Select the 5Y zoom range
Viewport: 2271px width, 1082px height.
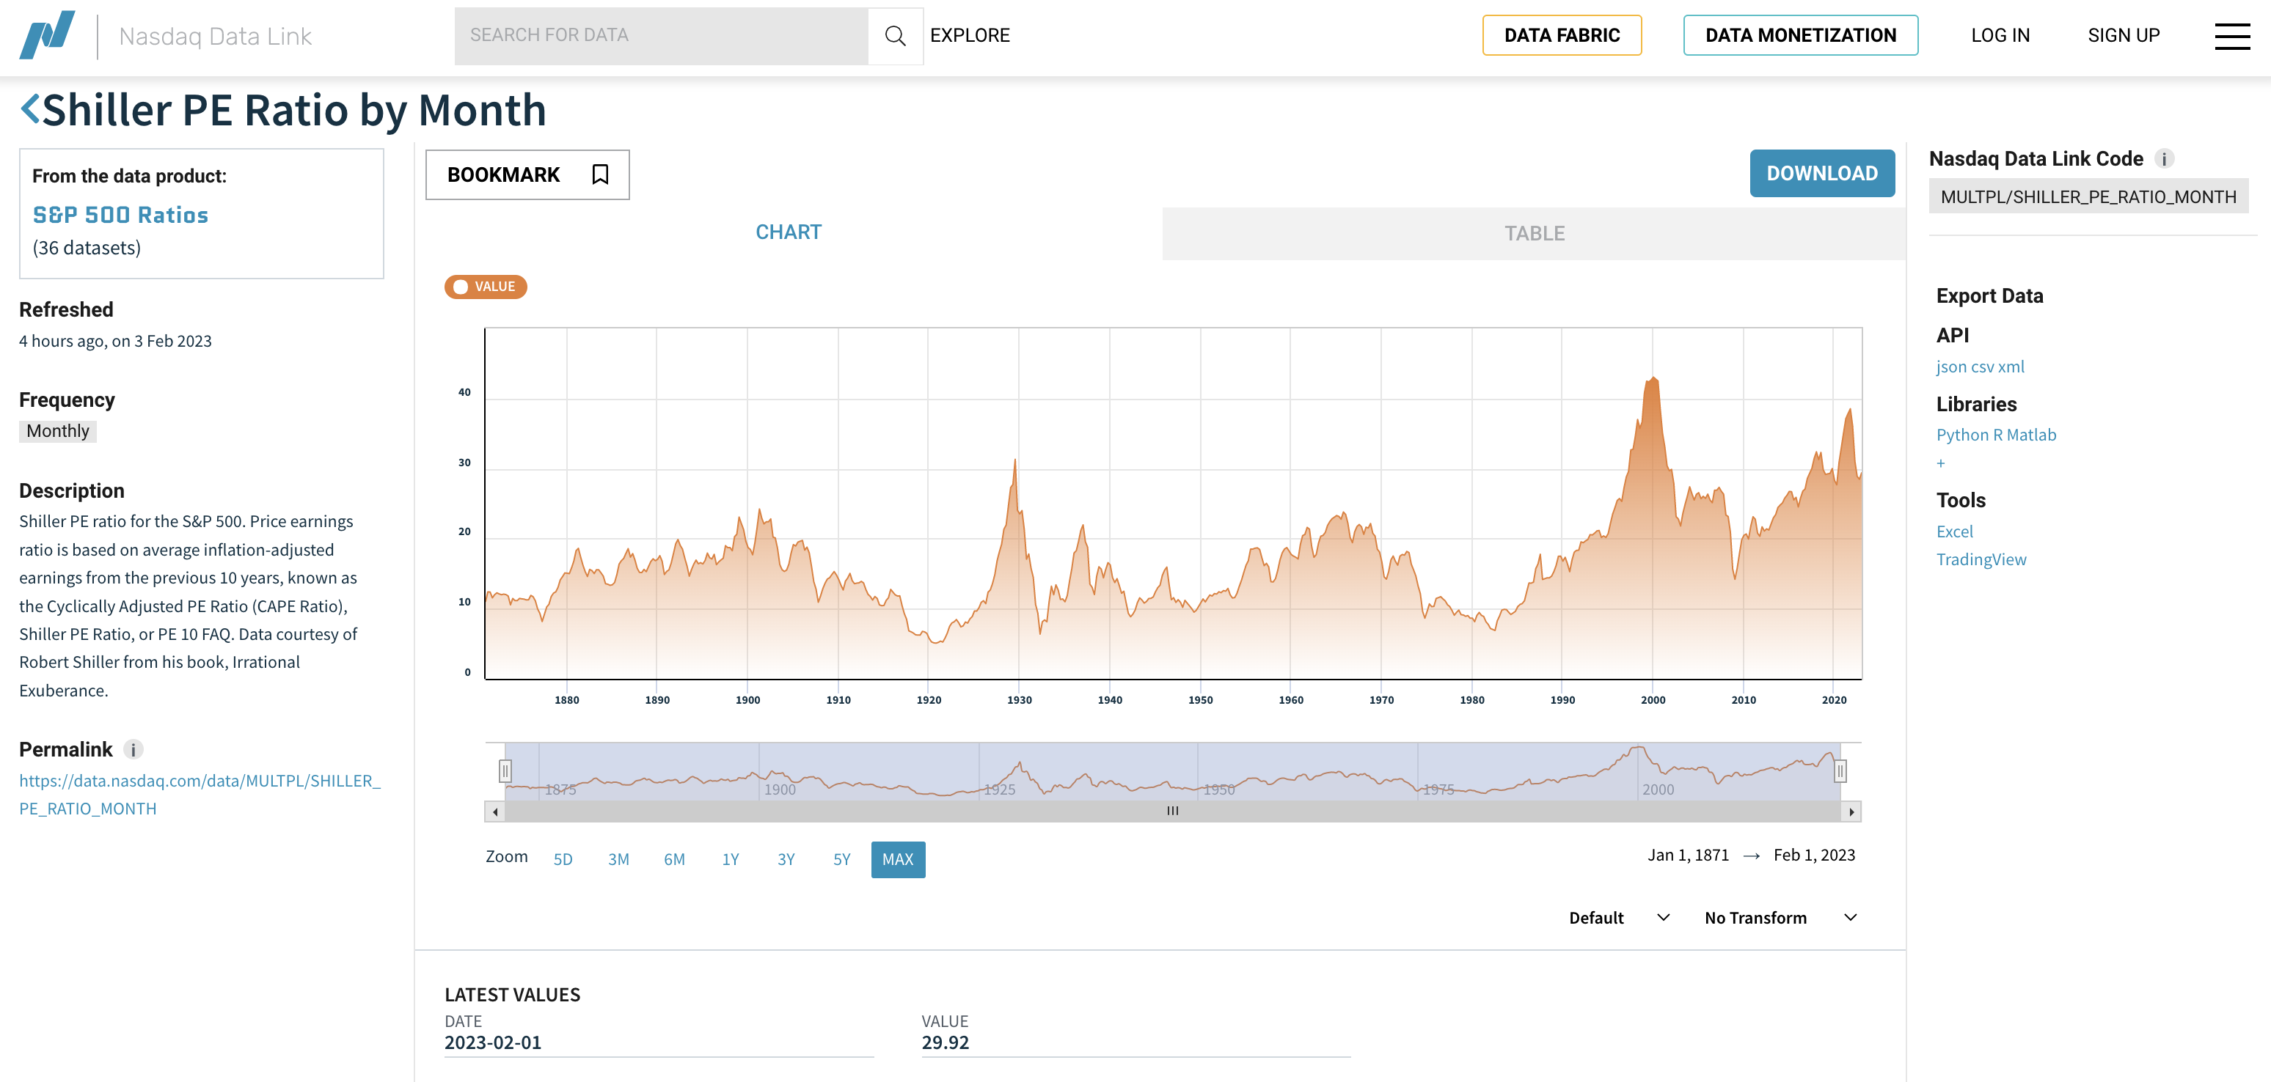point(842,860)
